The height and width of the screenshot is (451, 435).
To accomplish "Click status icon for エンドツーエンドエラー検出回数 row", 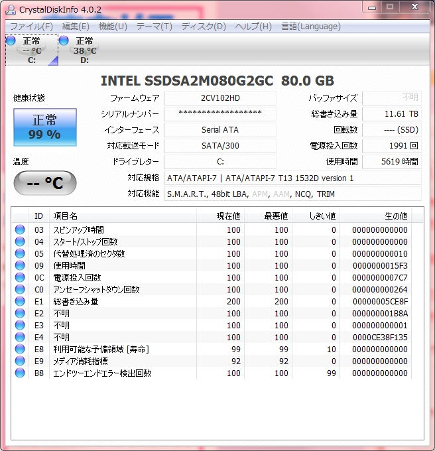I will click(x=21, y=373).
